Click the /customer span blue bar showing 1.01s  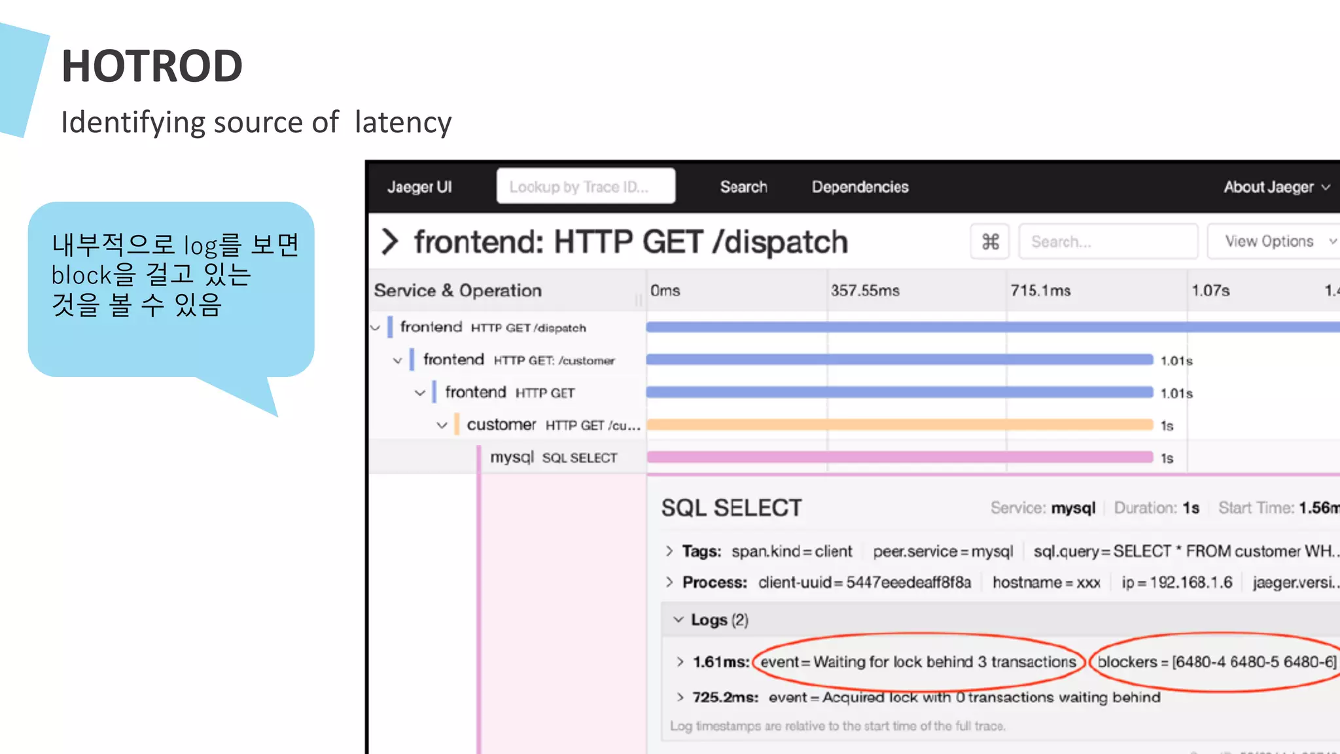[x=900, y=359]
